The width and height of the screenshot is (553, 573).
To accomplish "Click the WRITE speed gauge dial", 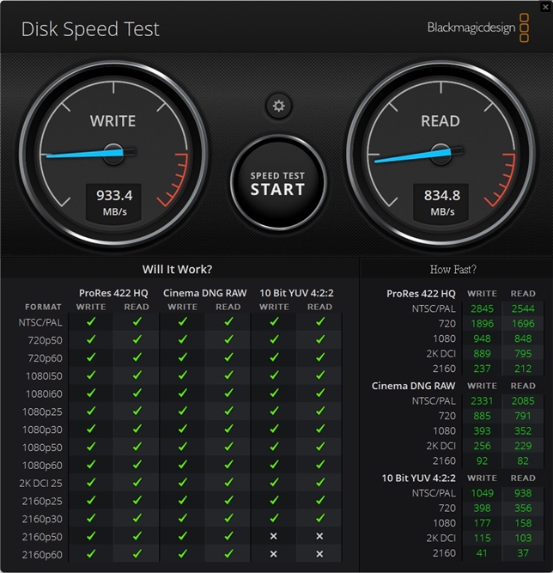I will pos(113,154).
